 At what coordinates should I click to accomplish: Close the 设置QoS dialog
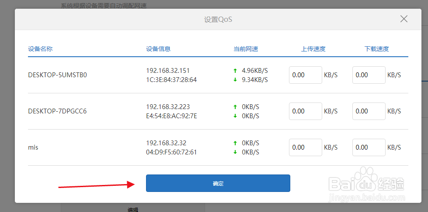pyautogui.click(x=404, y=19)
